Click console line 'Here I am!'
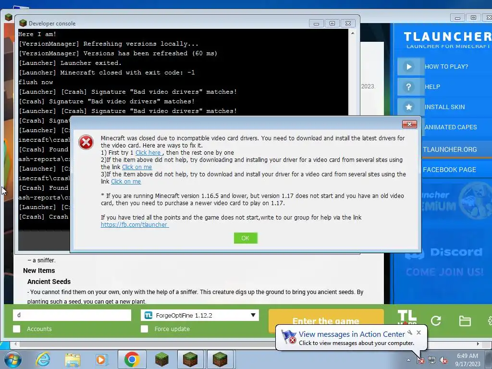The width and height of the screenshot is (492, 369). (37, 34)
